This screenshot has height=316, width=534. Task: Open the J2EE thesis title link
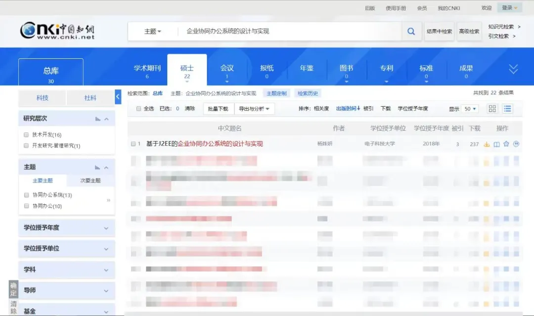pos(204,144)
